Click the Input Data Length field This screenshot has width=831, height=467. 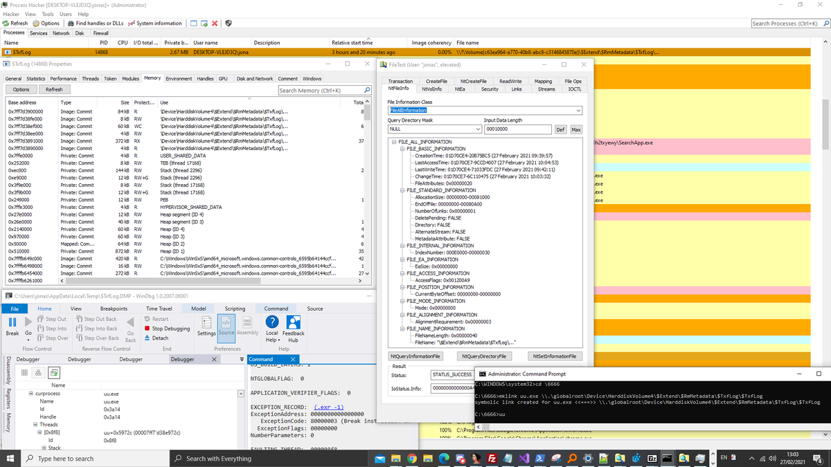point(518,129)
